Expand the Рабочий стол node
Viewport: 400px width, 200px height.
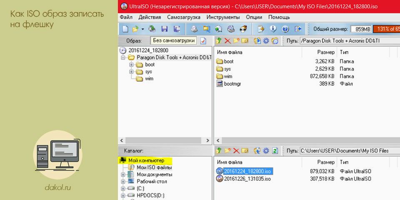click(123, 182)
